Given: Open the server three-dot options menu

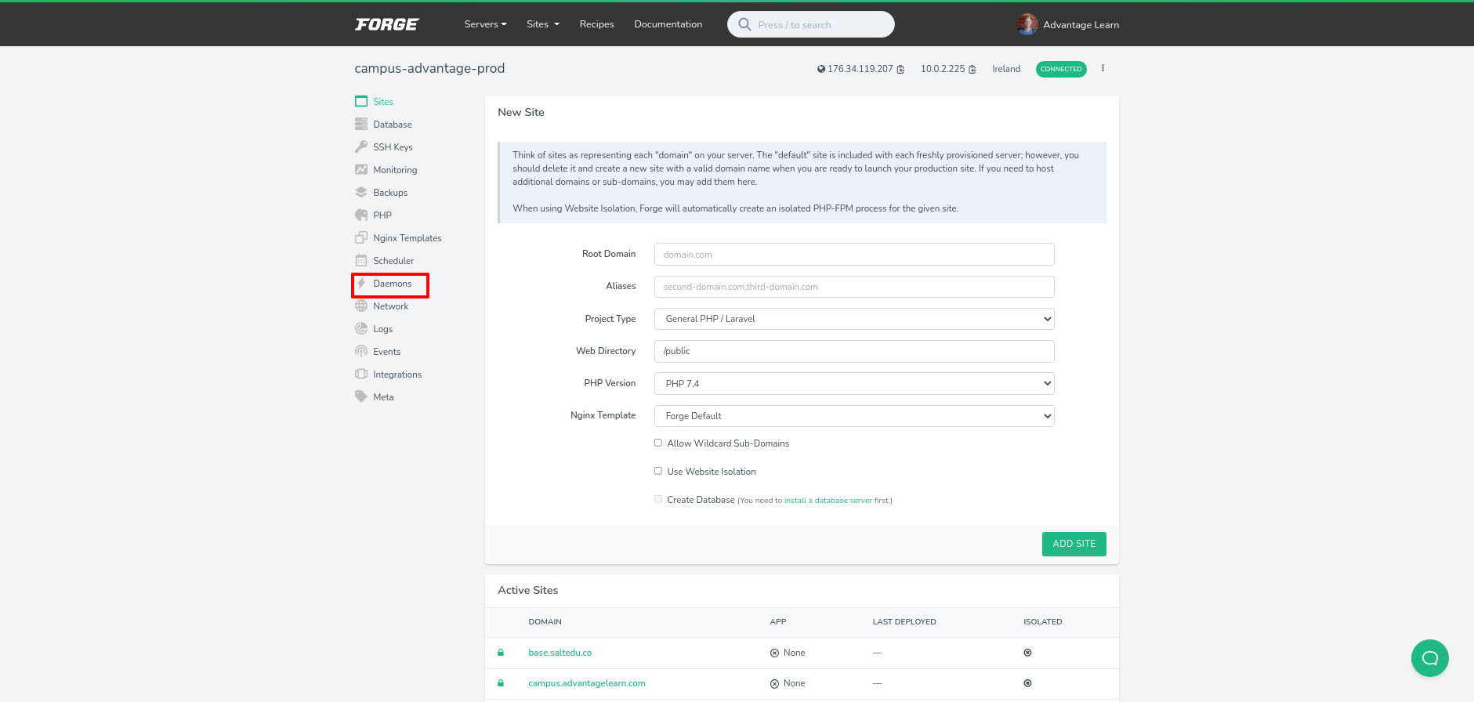Looking at the screenshot, I should [x=1103, y=68].
